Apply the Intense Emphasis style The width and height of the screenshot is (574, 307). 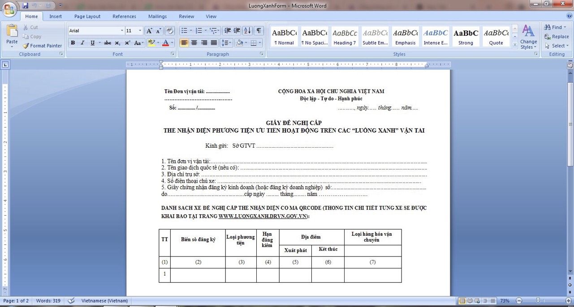pos(436,37)
